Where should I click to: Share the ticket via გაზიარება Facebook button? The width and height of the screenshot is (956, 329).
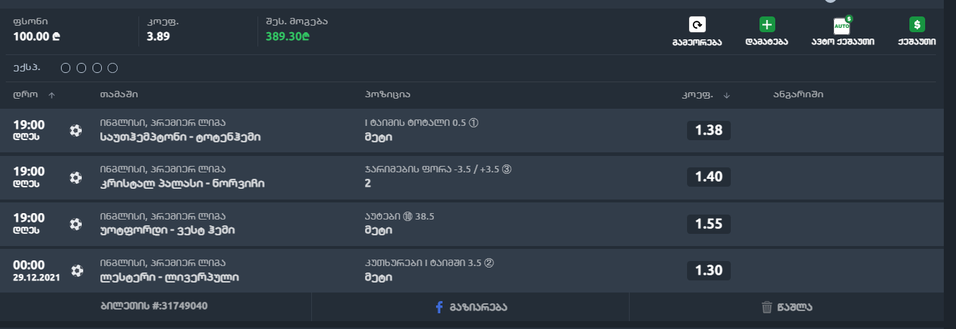tap(470, 307)
